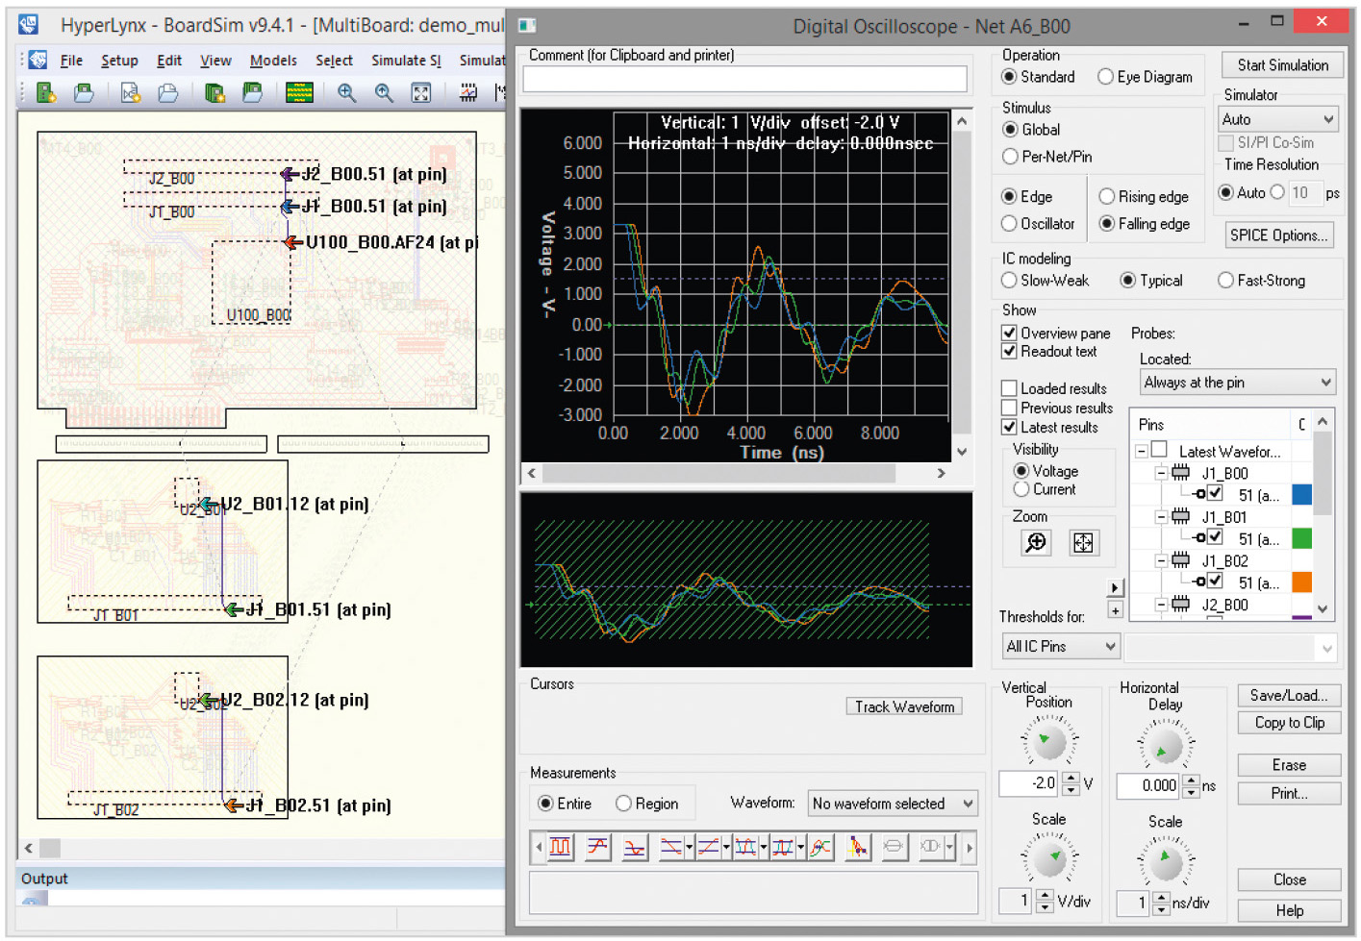Image resolution: width=1361 pixels, height=941 pixels.
Task: Open the Models menu
Action: 273,61
